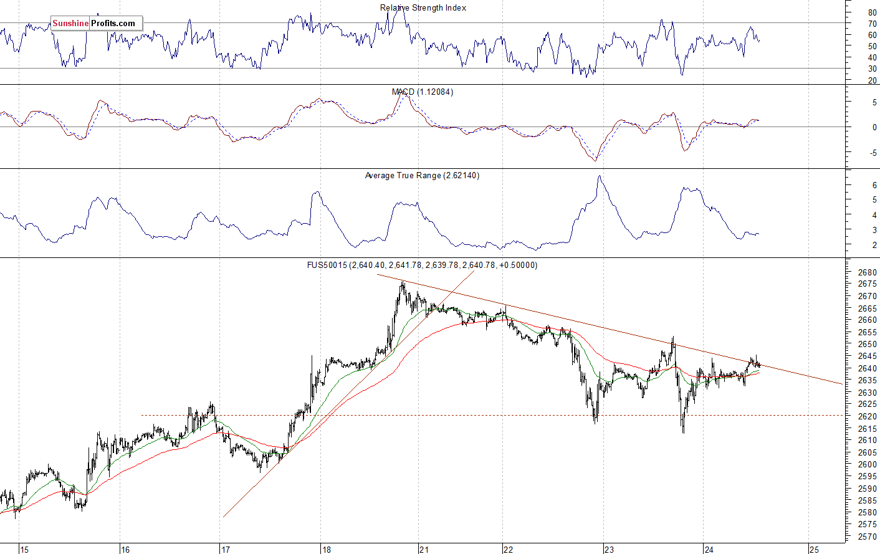Click date label 17 on time axis
880x554 pixels.
(226, 550)
